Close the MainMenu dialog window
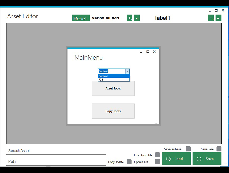 click(154, 52)
